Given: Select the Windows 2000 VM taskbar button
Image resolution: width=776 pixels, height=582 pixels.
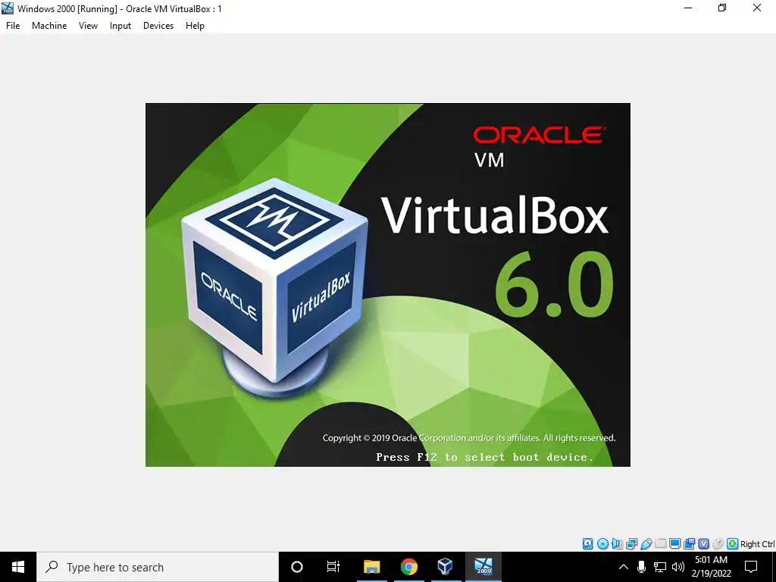Looking at the screenshot, I should 483,567.
